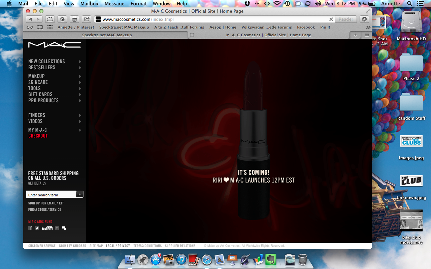Show Downloads via the download arrow icon

[364, 19]
